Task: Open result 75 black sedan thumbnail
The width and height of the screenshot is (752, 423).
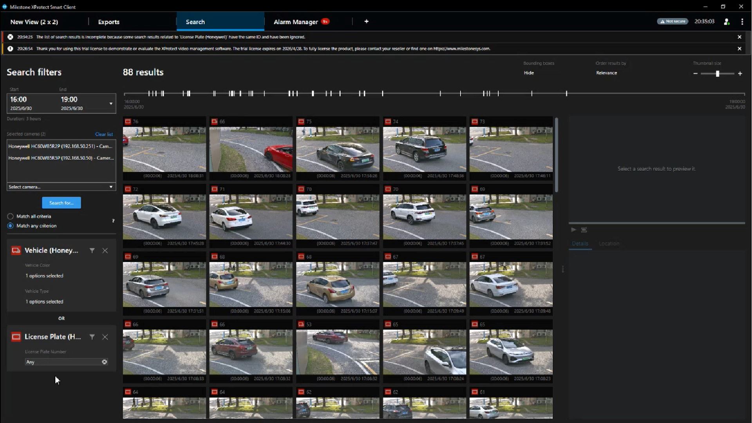Action: pyautogui.click(x=338, y=150)
